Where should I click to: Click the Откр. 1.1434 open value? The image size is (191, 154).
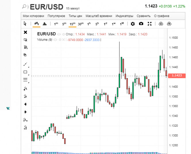(75, 34)
